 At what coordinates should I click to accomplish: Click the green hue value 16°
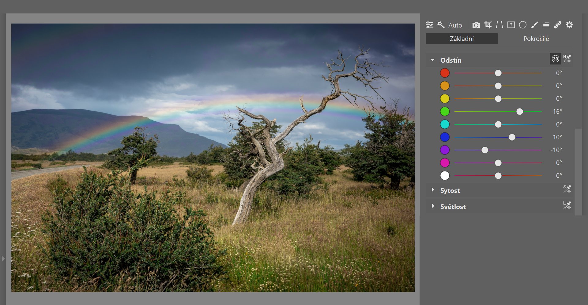tap(557, 112)
